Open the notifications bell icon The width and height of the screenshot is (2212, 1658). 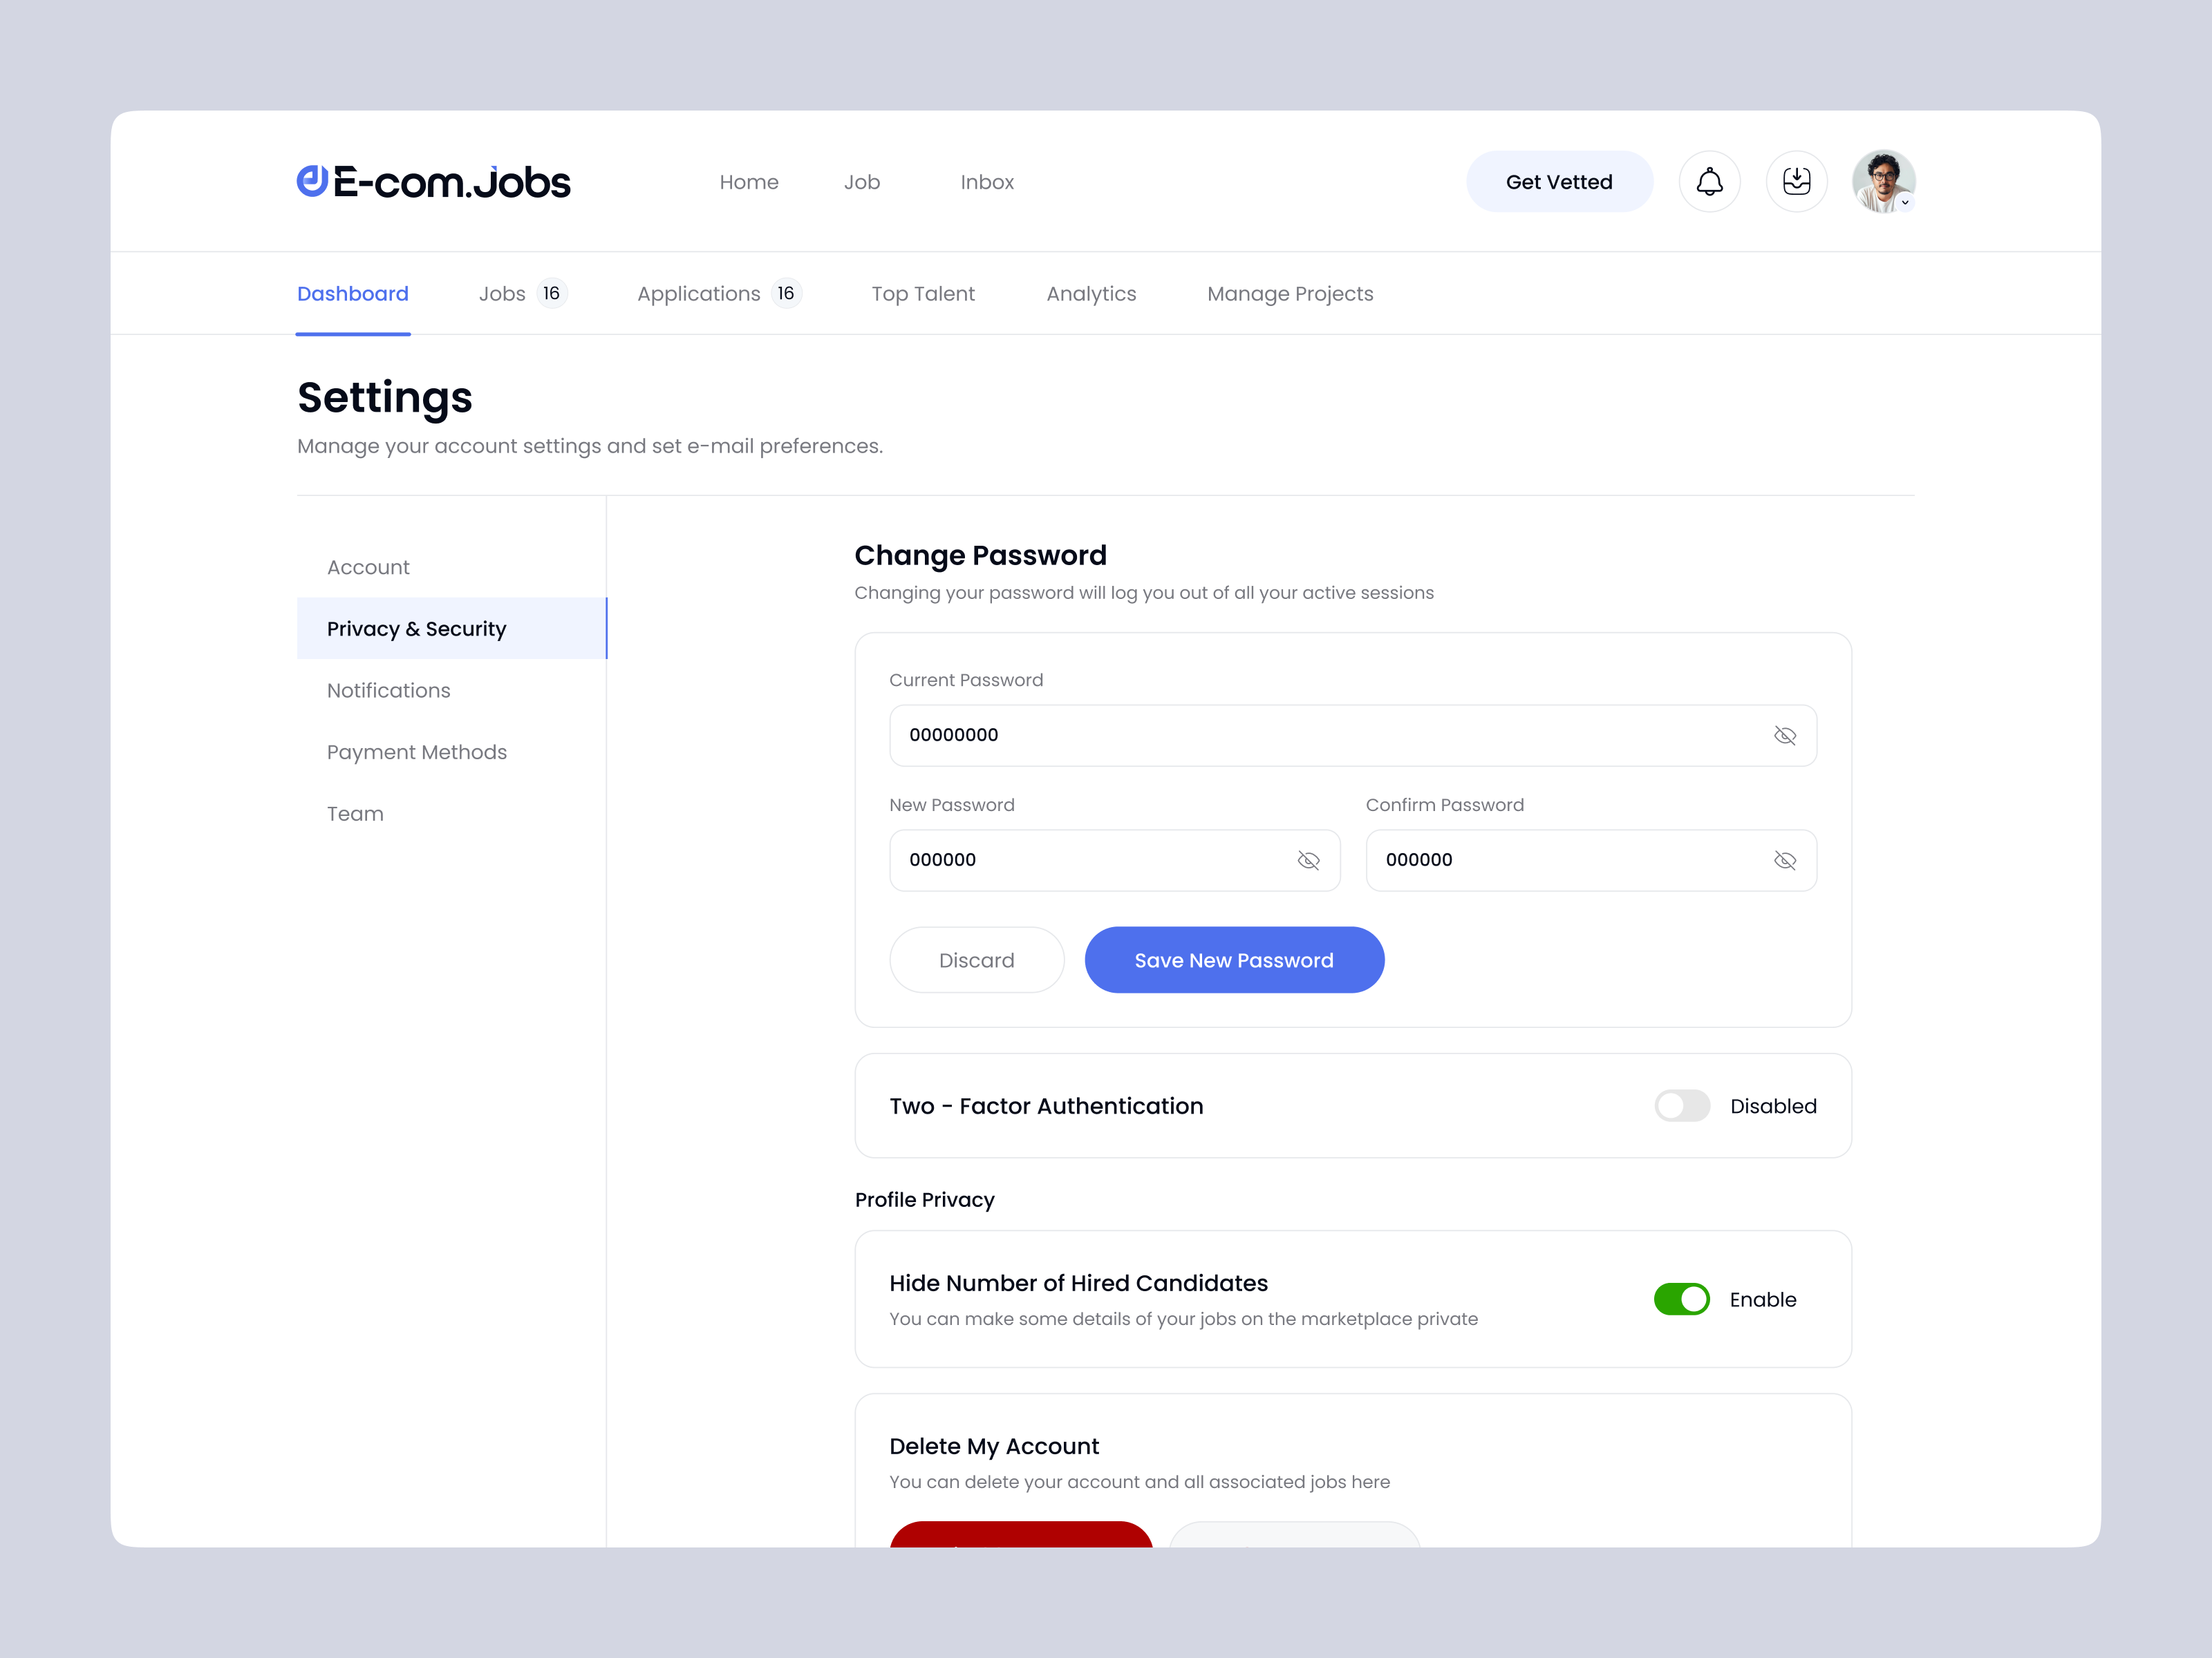[1709, 182]
